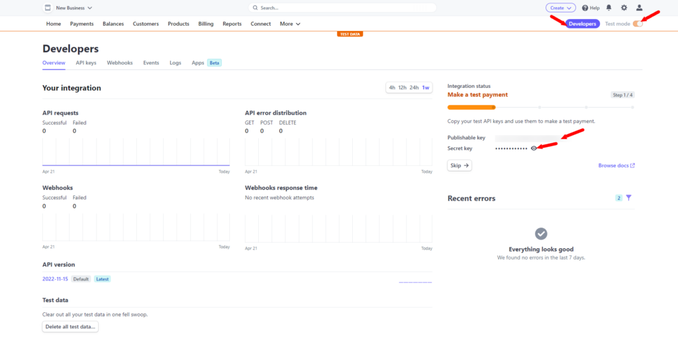Click the integration status progress bar
Viewport: 678px width, 356px height.
pos(540,107)
